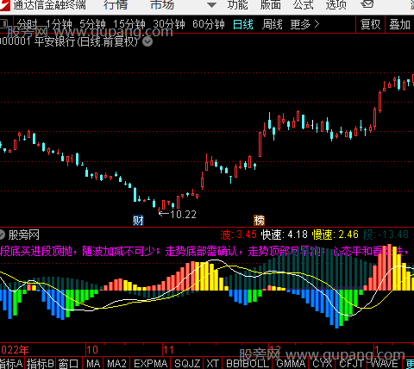
Task: Select the MA indicator tab
Action: pyautogui.click(x=93, y=364)
